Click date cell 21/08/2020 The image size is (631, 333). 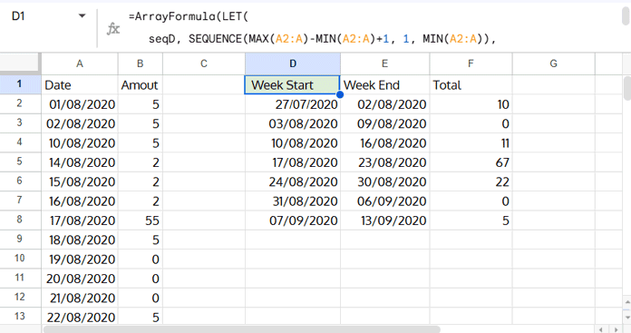[x=80, y=298]
